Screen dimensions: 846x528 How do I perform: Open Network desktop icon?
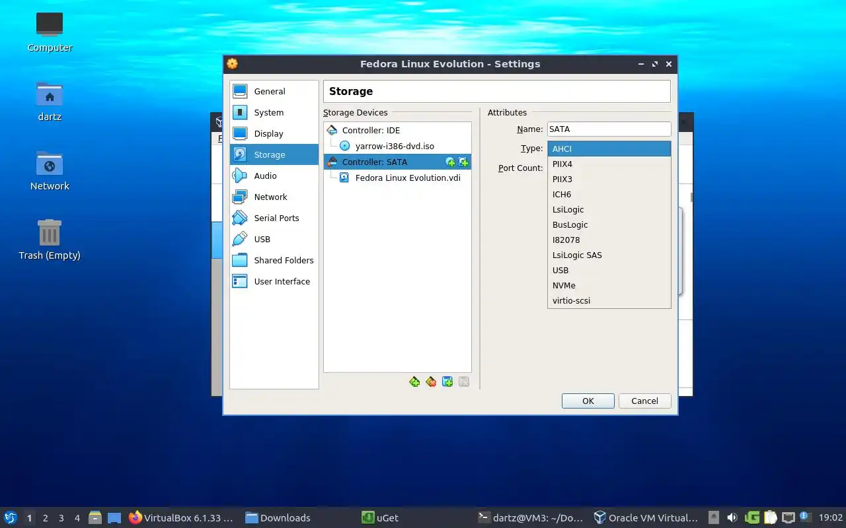coord(50,170)
